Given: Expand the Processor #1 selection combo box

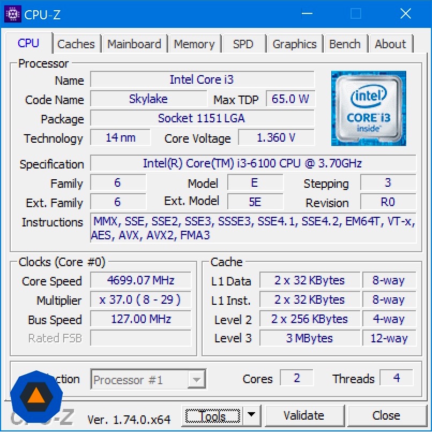Looking at the screenshot, I should click(x=148, y=379).
